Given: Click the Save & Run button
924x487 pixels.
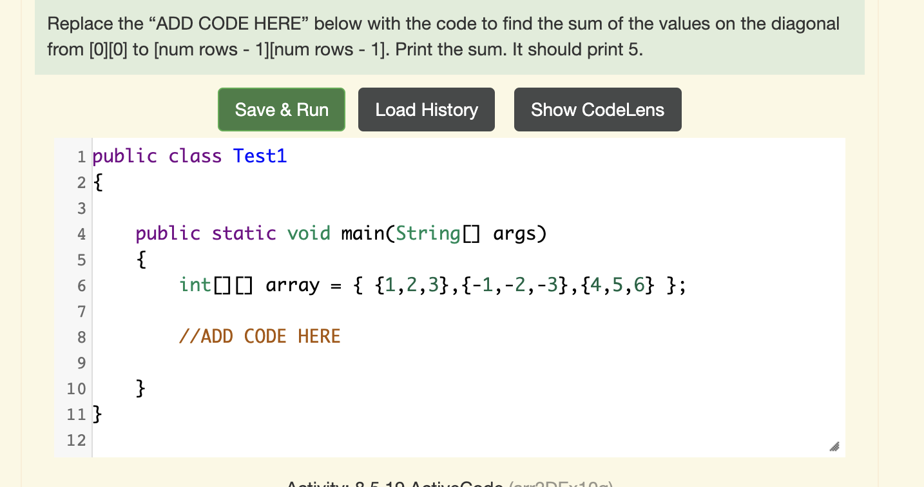Looking at the screenshot, I should [x=281, y=110].
